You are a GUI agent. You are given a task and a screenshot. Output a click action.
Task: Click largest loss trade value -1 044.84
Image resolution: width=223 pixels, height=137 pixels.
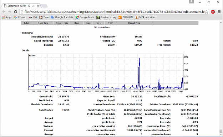pyautogui.click(x=193, y=118)
